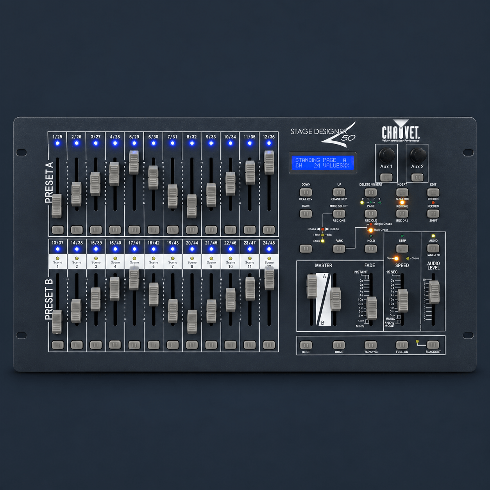Screen dimensions: 490x490
Task: Hit the bottom button under fader 24/48
Action: point(269,345)
